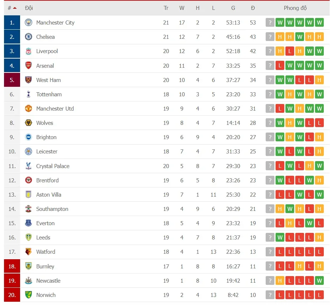Sort the table by the Đ points column
Viewport: 330px width, 305px height.
253,8
